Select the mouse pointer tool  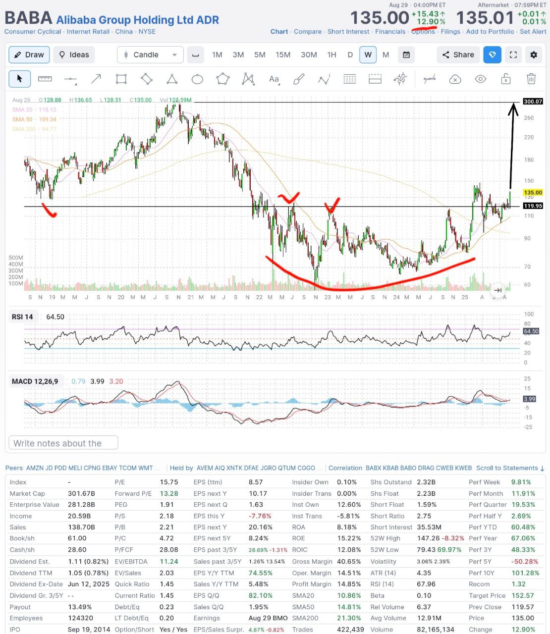(x=20, y=79)
